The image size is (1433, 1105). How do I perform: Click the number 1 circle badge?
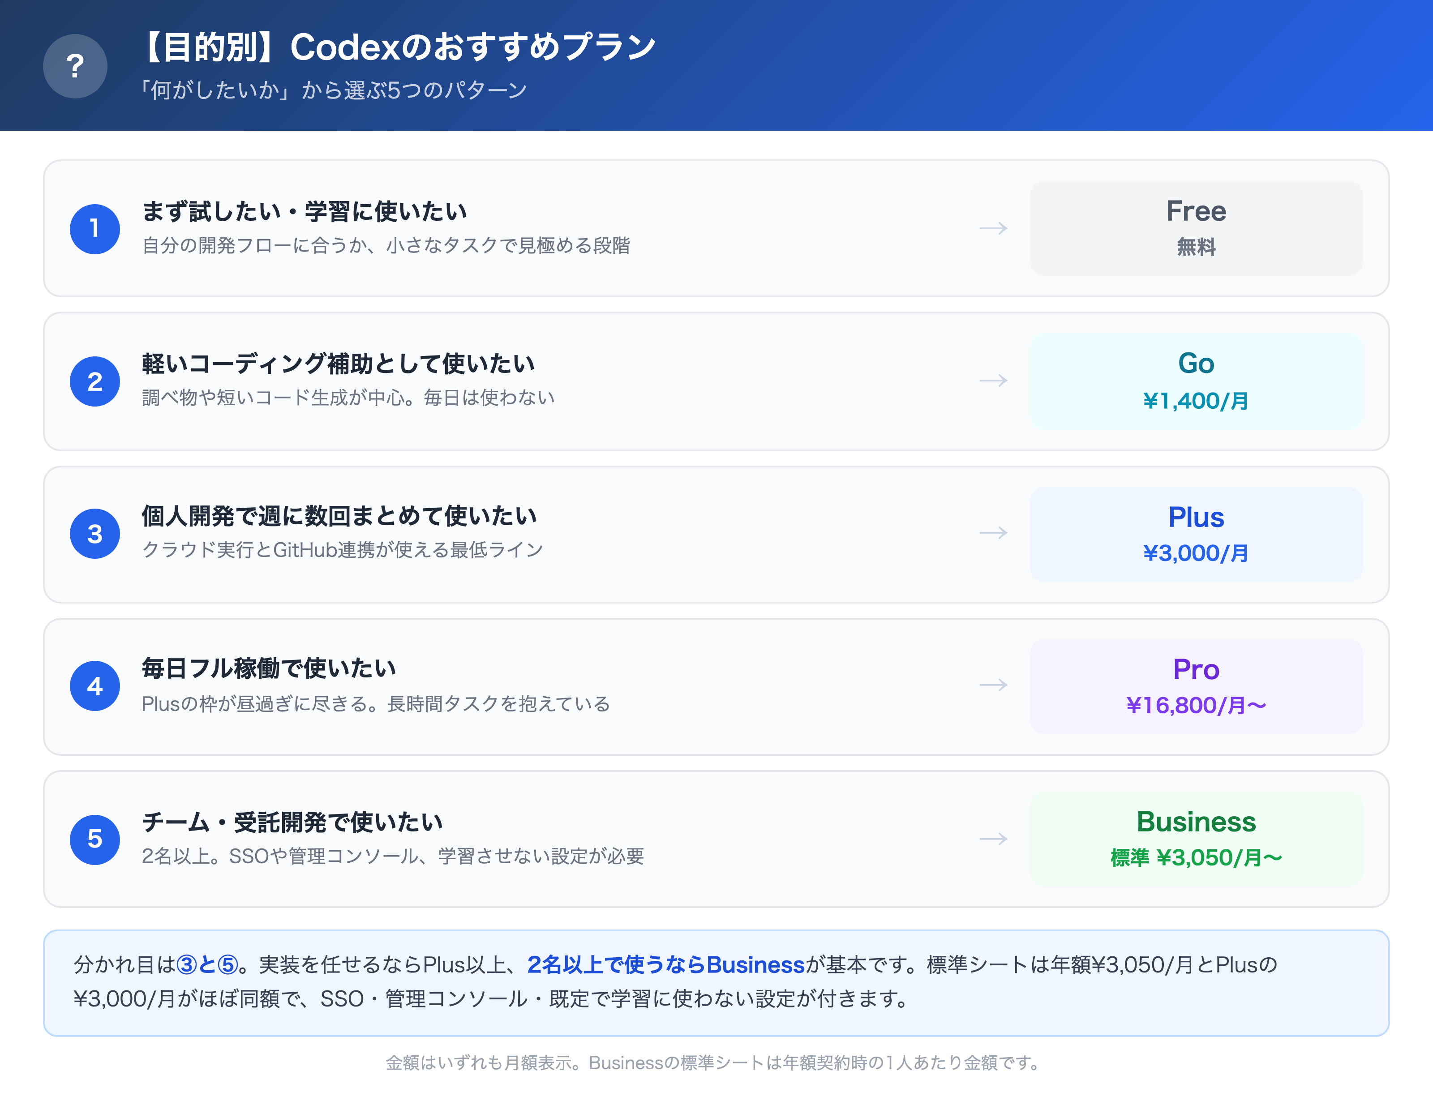point(94,228)
